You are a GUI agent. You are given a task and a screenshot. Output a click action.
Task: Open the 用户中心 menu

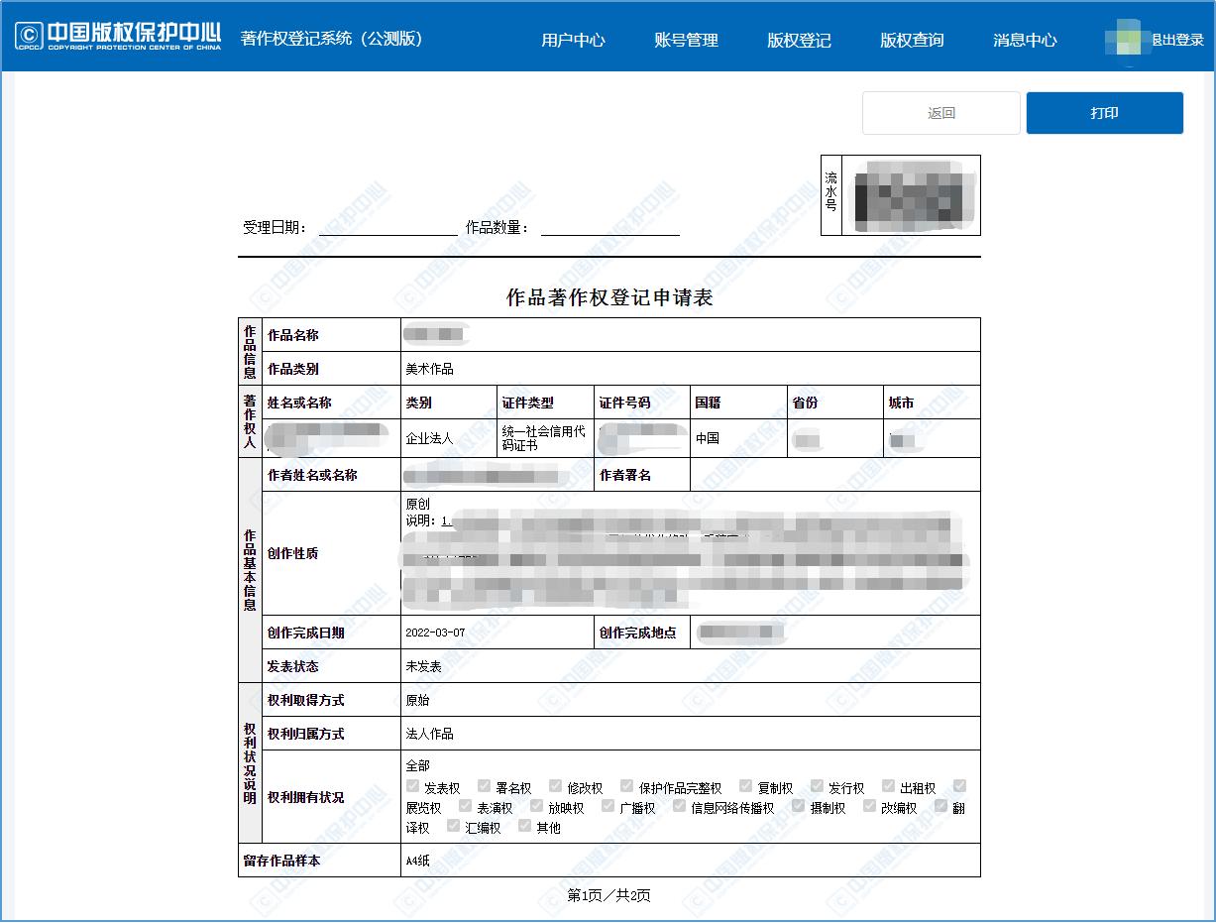click(574, 40)
